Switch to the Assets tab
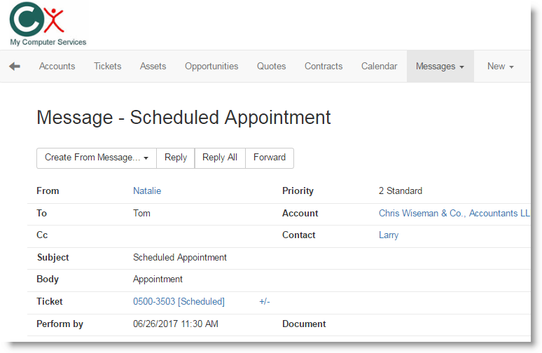 click(153, 67)
